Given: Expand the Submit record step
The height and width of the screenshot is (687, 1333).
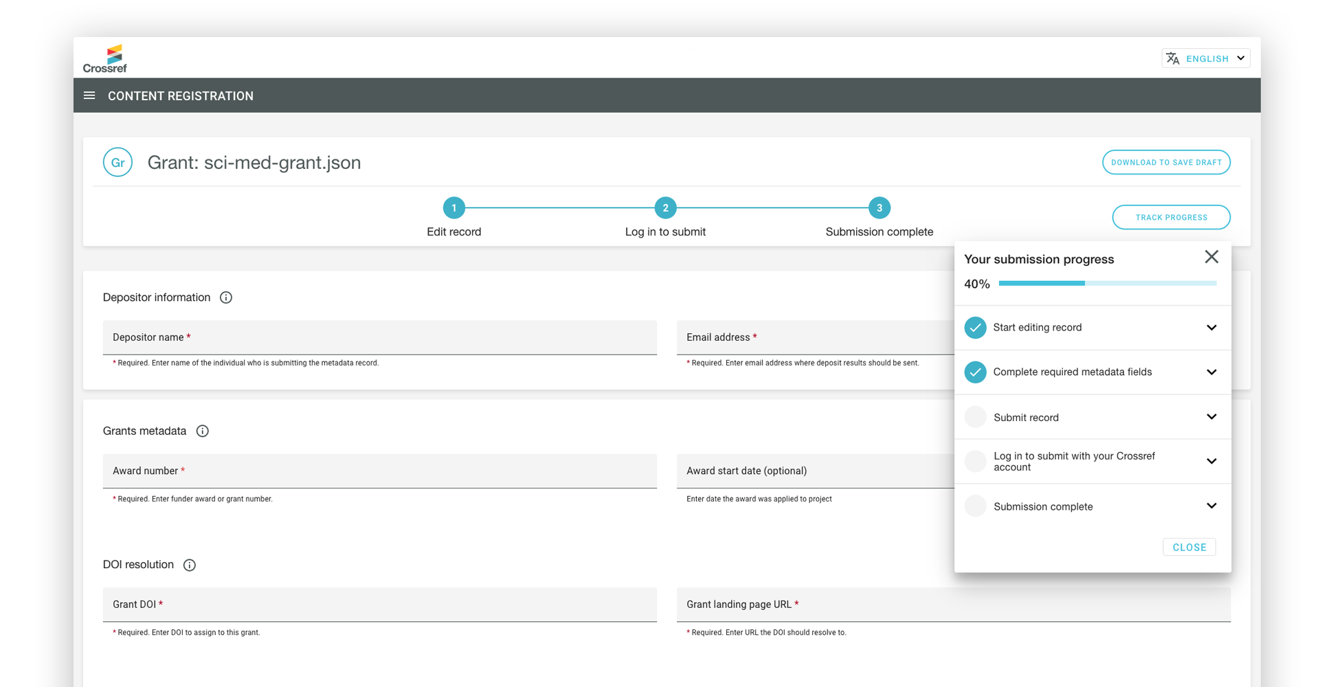Looking at the screenshot, I should click(1211, 417).
